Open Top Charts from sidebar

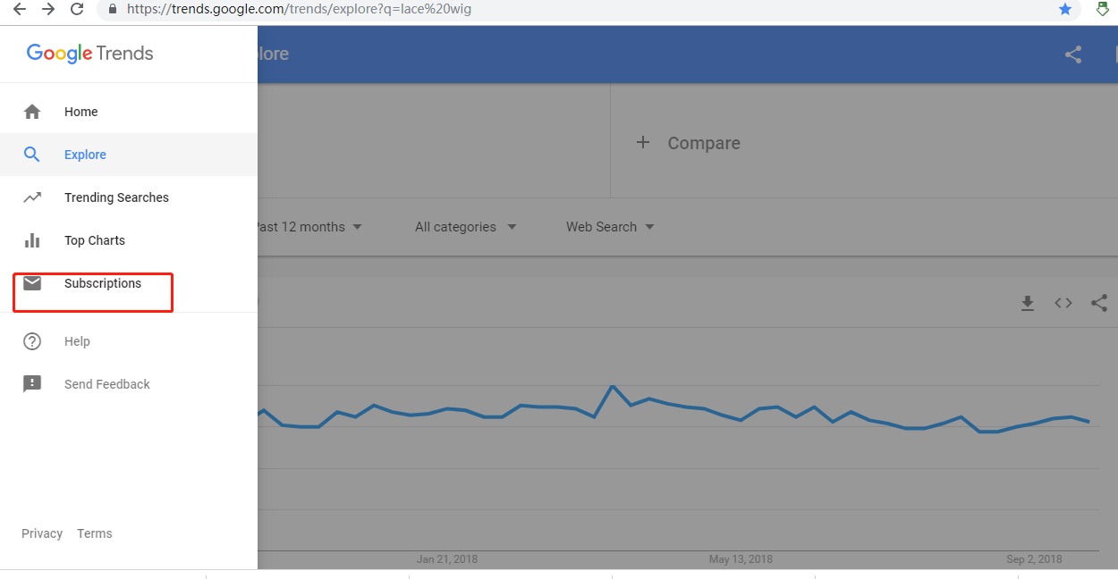coord(95,240)
